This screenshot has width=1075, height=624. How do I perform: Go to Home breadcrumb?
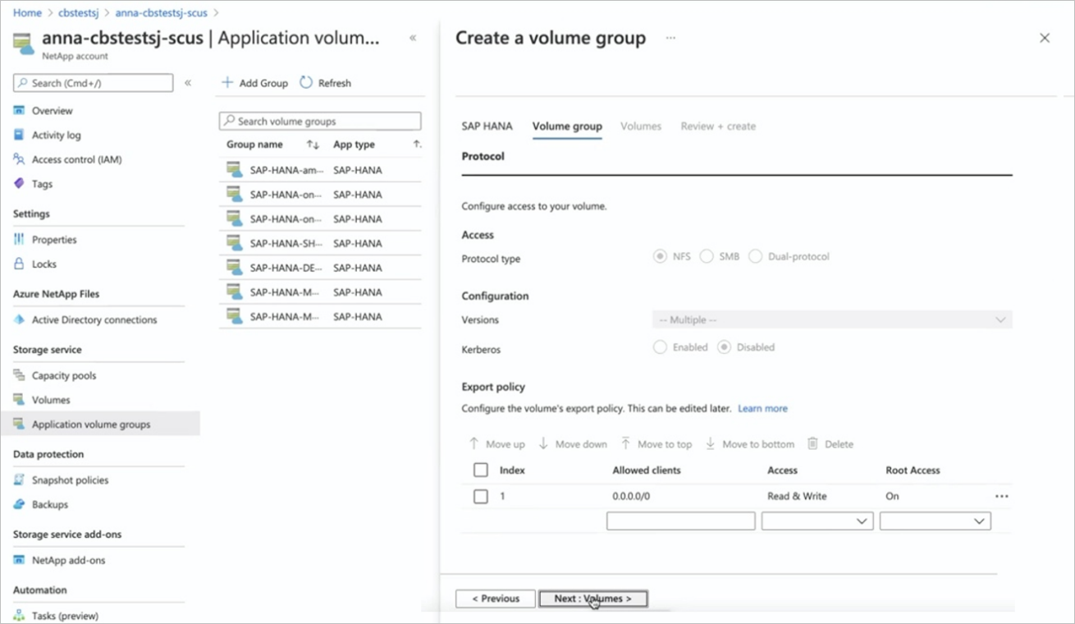[27, 13]
